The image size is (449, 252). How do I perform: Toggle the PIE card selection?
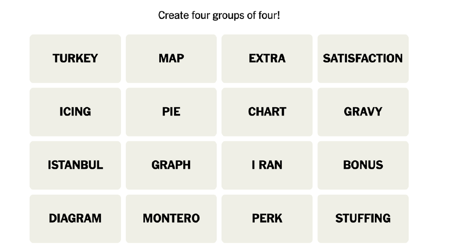[x=171, y=112]
